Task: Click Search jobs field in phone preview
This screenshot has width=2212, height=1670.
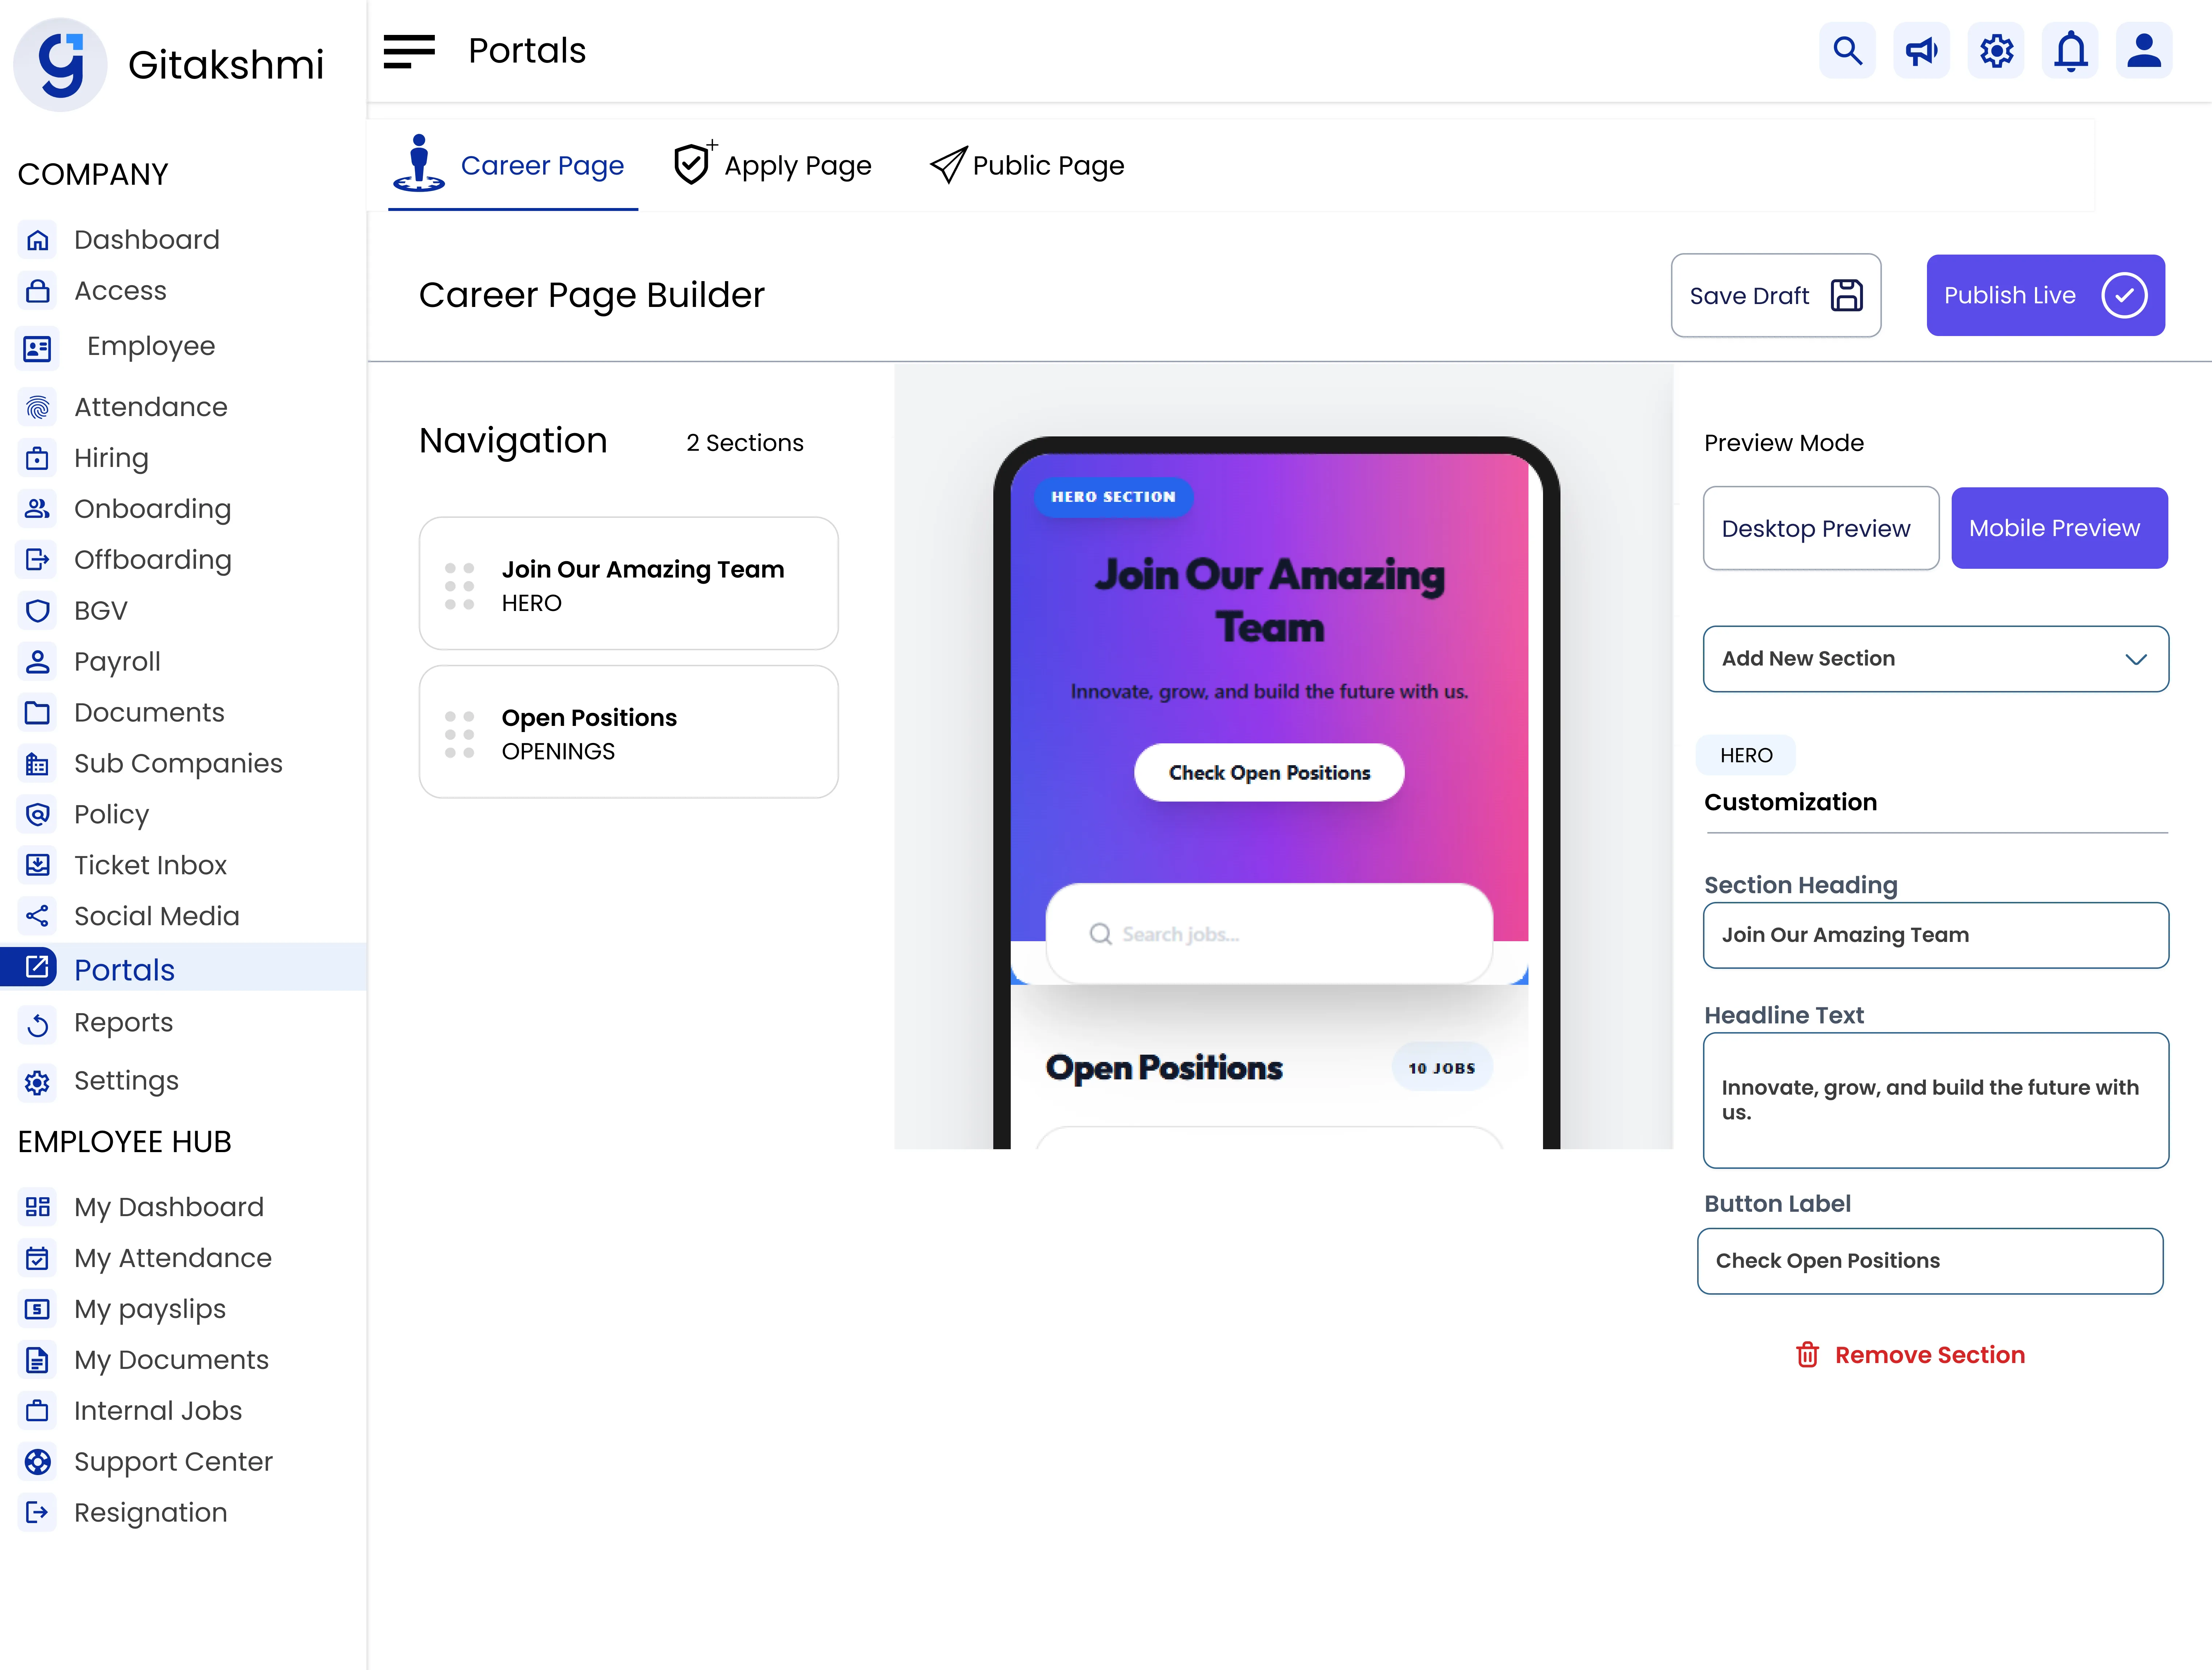Action: tap(1268, 934)
